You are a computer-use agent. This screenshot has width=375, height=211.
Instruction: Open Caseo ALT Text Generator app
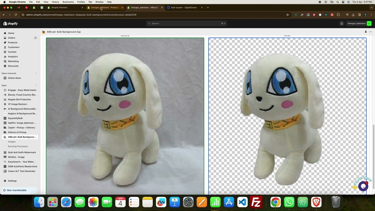pyautogui.click(x=21, y=171)
